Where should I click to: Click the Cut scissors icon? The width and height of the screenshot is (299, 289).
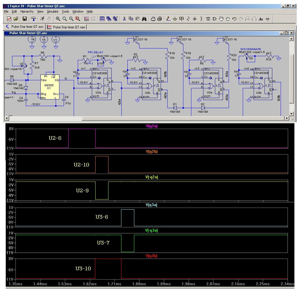[x=124, y=19]
